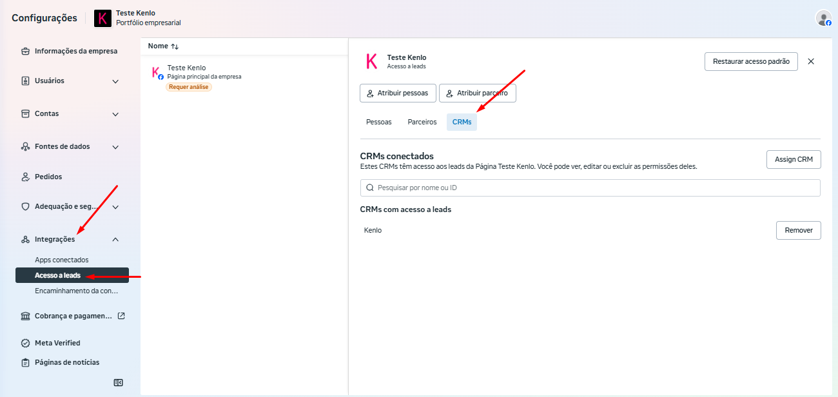The height and width of the screenshot is (397, 838).
Task: Click the CRMs conectados heading
Action: tap(397, 156)
